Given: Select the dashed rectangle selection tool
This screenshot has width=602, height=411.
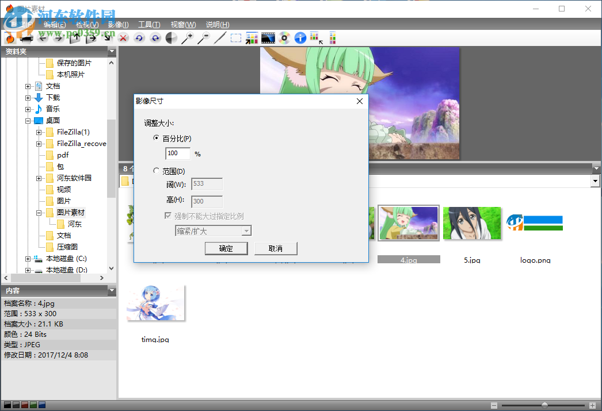Looking at the screenshot, I should click(x=236, y=38).
